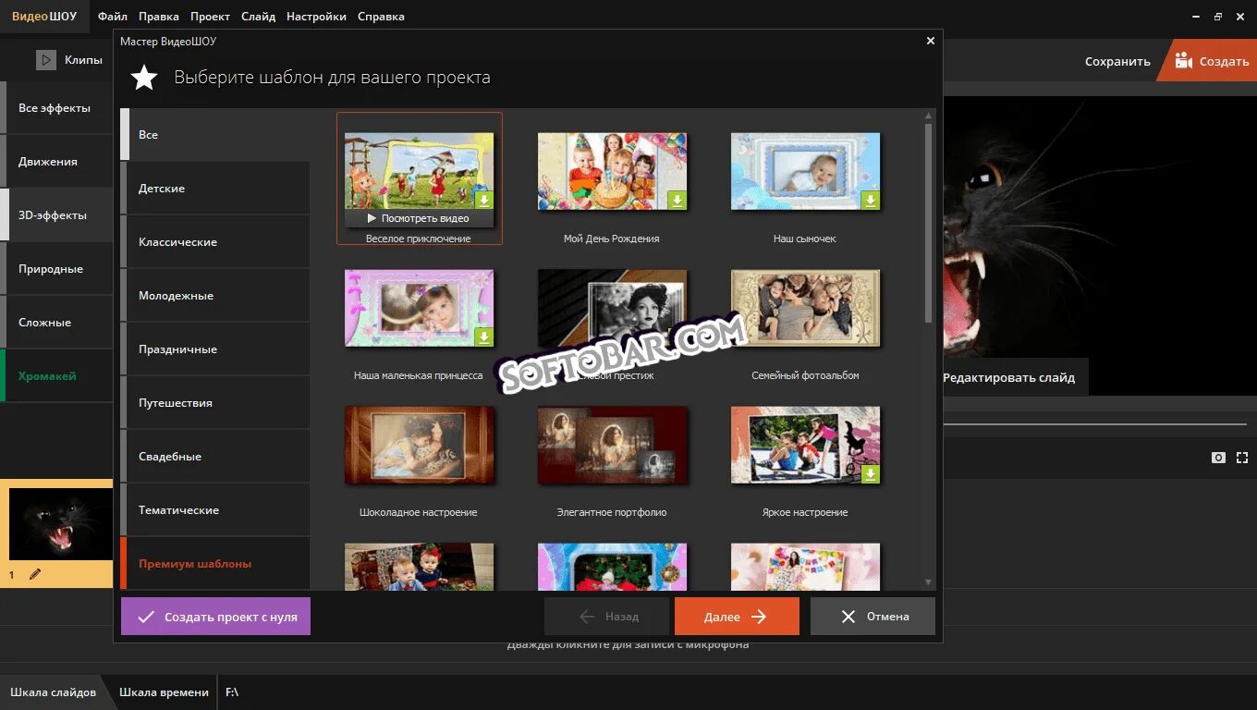Select the Детские template category
Viewport: 1257px width, 710px height.
pyautogui.click(x=215, y=189)
